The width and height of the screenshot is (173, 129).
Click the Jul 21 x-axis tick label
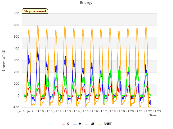tap(139, 111)
